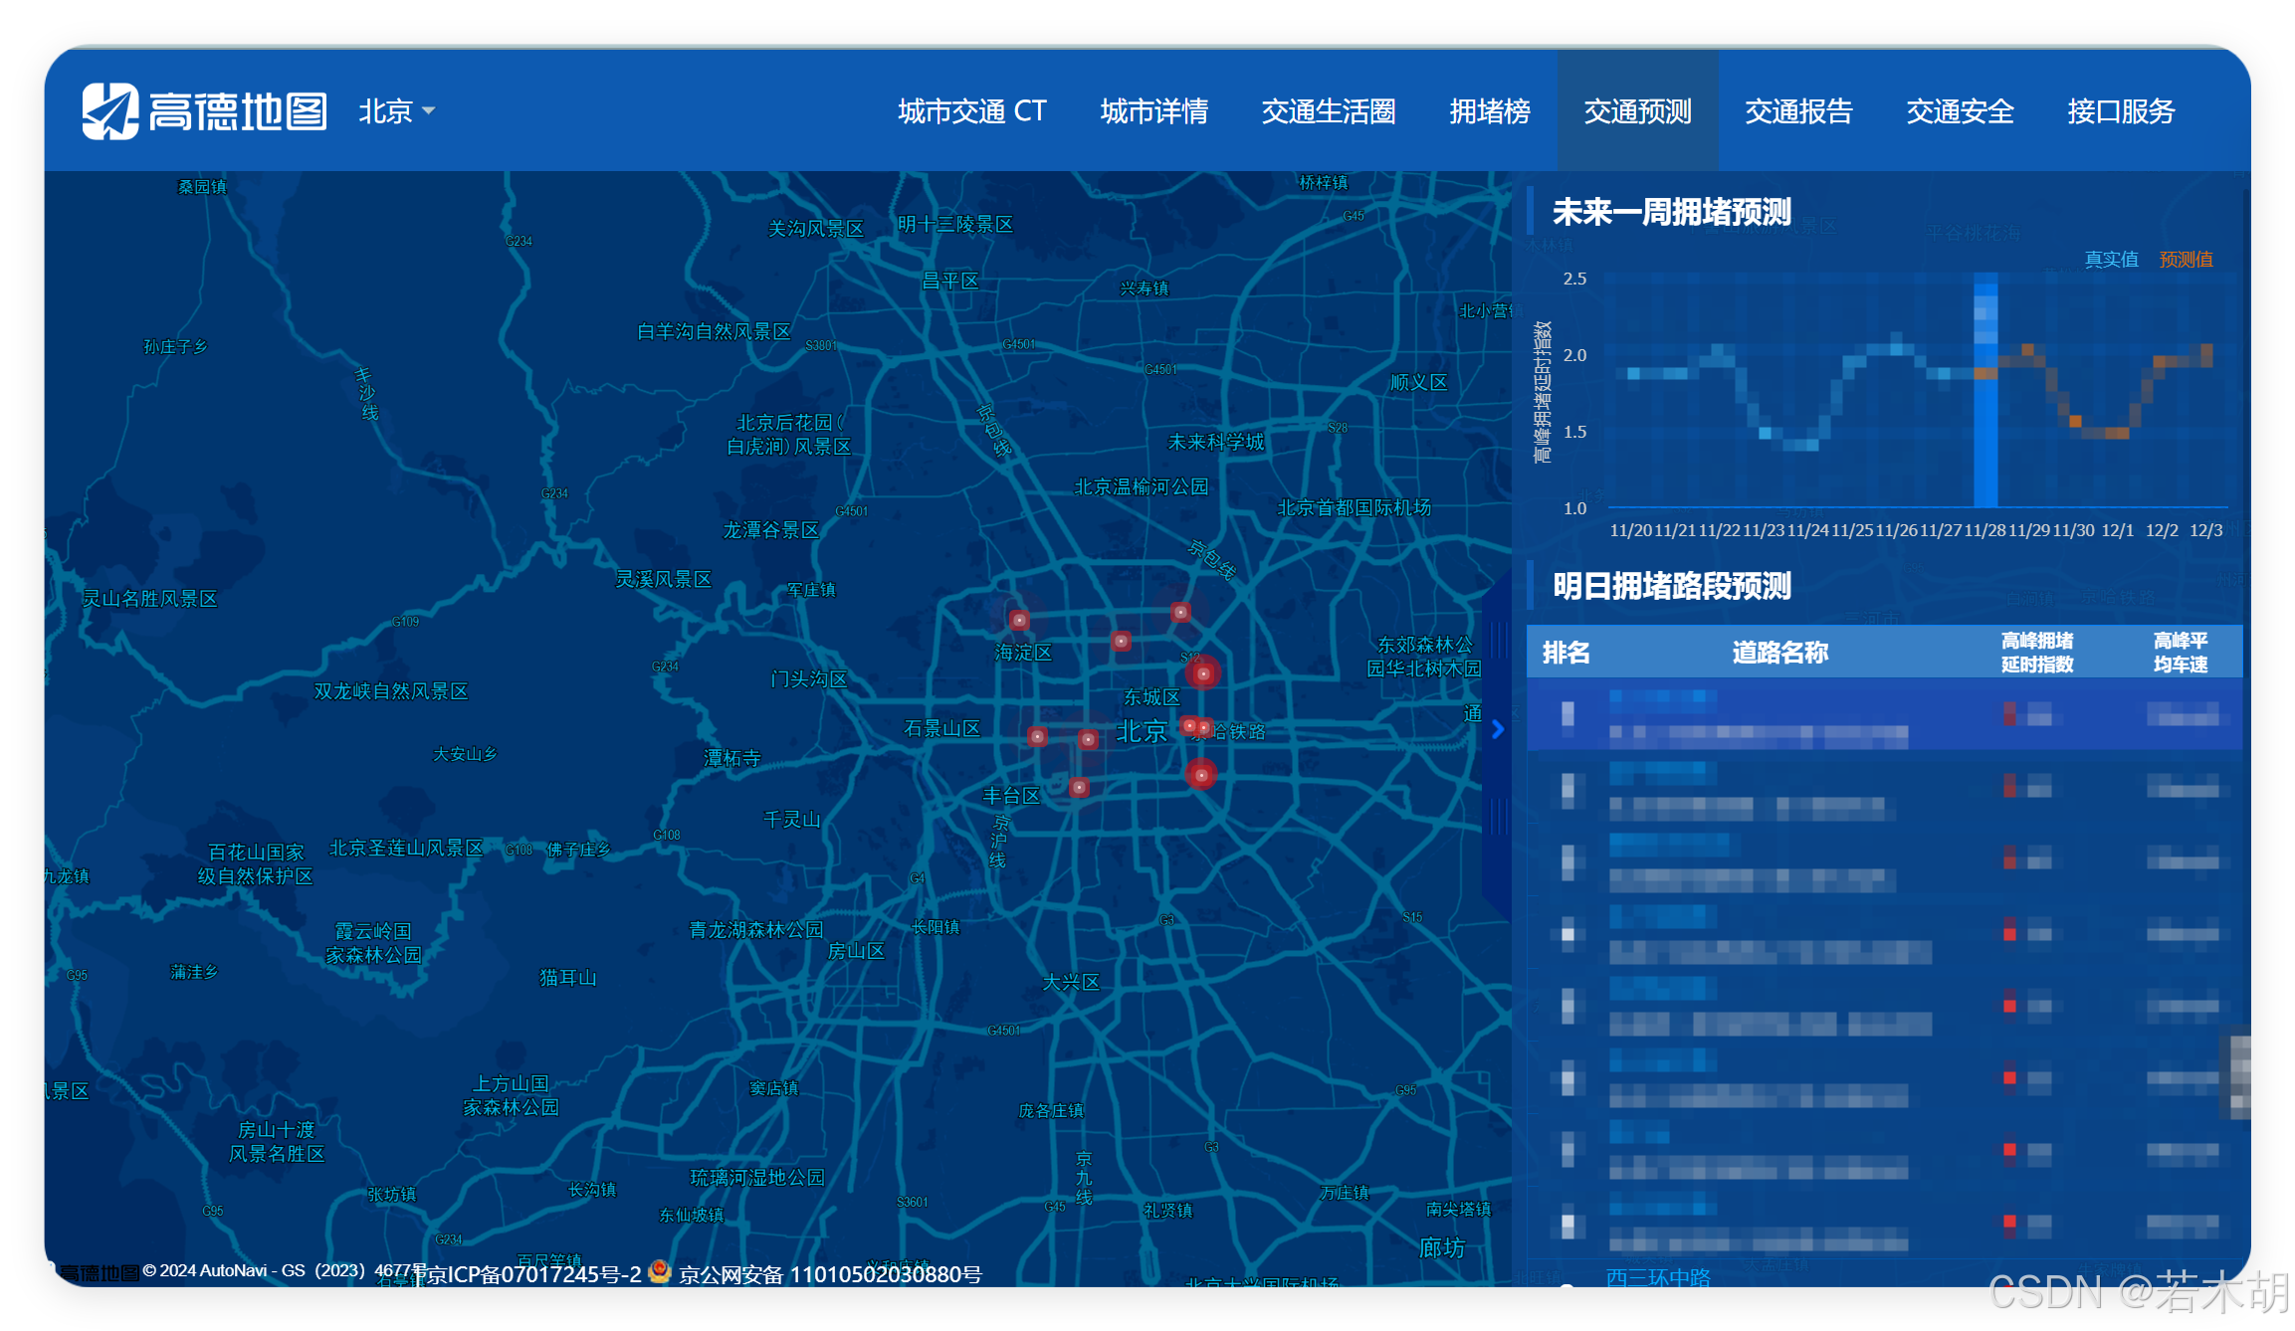This screenshot has width=2295, height=1331.
Task: Click the congestion marker above 丰台区 label
Action: [1079, 787]
